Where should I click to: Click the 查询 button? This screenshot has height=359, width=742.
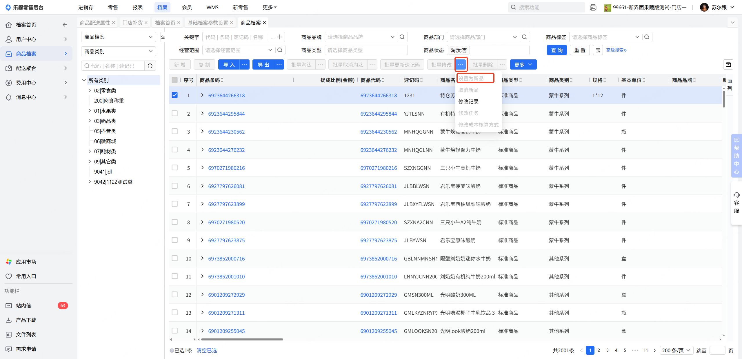point(556,50)
